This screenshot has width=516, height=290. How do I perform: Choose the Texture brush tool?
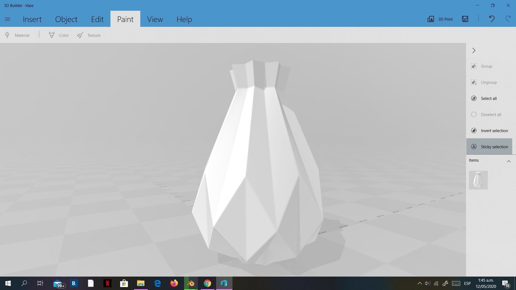[x=89, y=35]
